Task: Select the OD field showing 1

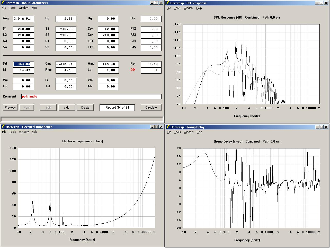Action: click(x=151, y=70)
